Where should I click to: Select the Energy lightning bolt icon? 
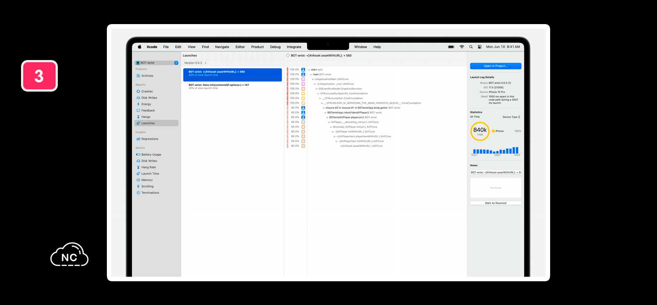(138, 104)
